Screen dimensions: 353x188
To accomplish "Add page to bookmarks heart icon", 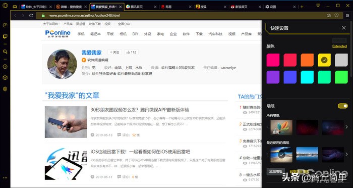I will (336, 16).
